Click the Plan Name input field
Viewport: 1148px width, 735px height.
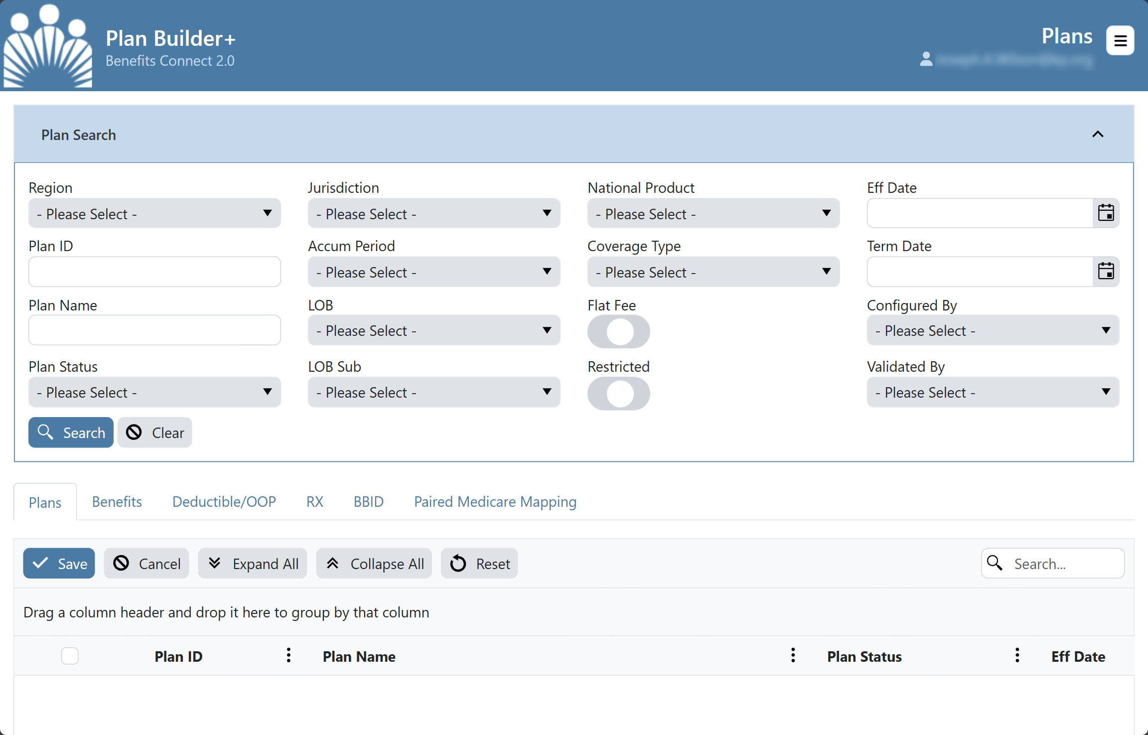click(155, 330)
